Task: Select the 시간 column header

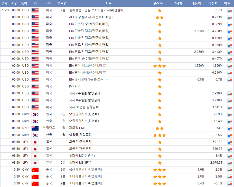Action: tap(15, 3)
